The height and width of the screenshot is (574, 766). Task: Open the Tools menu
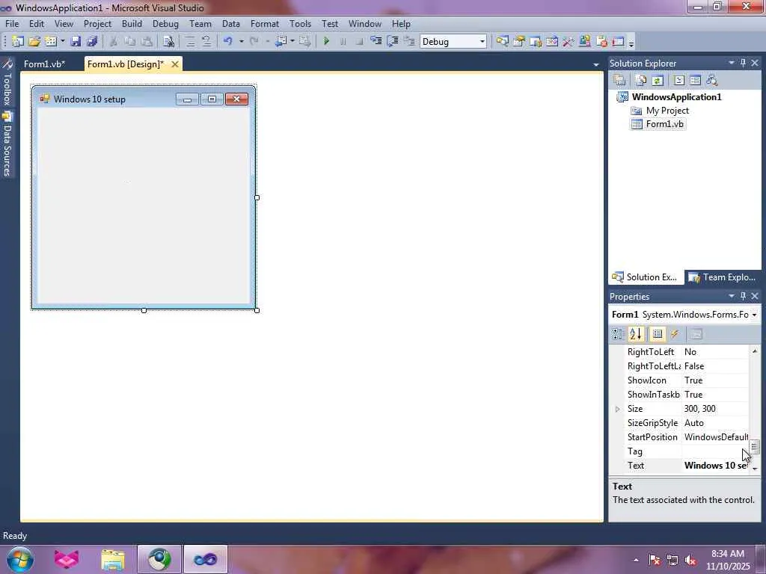pyautogui.click(x=300, y=23)
